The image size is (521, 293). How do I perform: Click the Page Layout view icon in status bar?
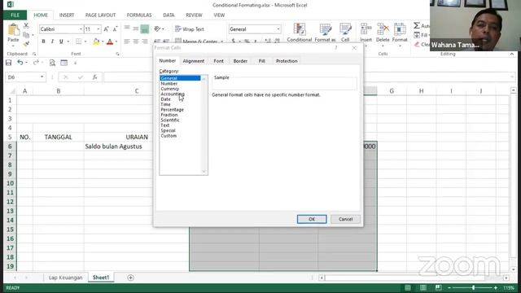[423, 287]
